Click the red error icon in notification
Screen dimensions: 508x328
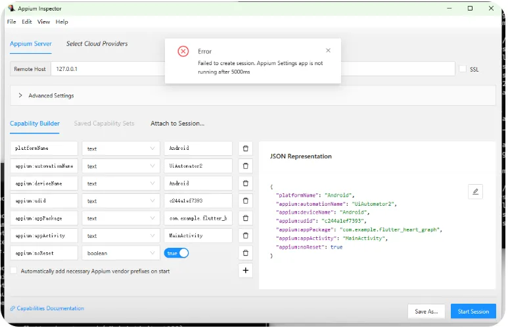click(x=183, y=51)
